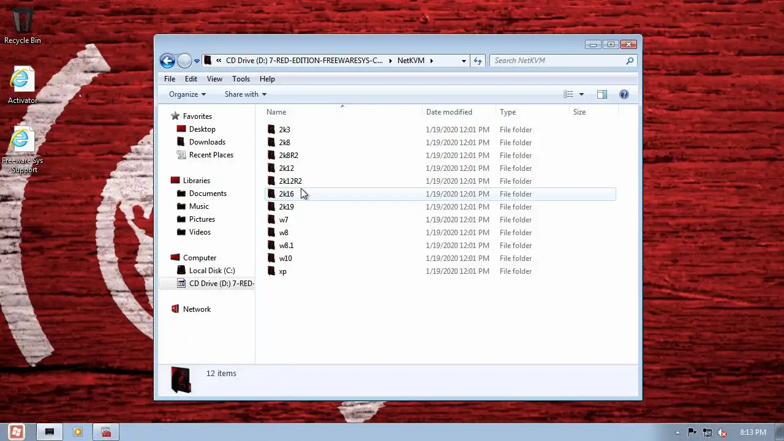Click the search magnifier icon

[x=630, y=61]
